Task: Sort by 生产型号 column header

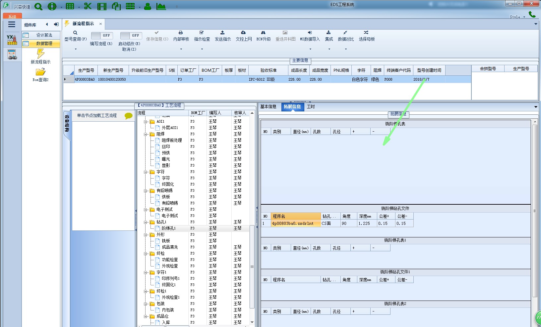Action: pos(86,70)
